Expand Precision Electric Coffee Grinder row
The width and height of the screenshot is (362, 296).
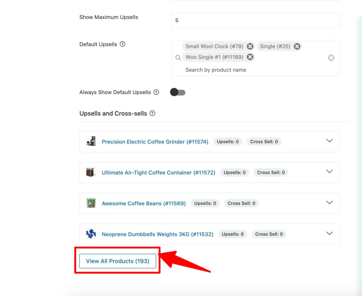pos(329,141)
